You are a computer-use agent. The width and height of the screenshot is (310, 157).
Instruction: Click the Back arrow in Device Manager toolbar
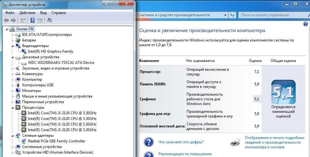pos(6,20)
